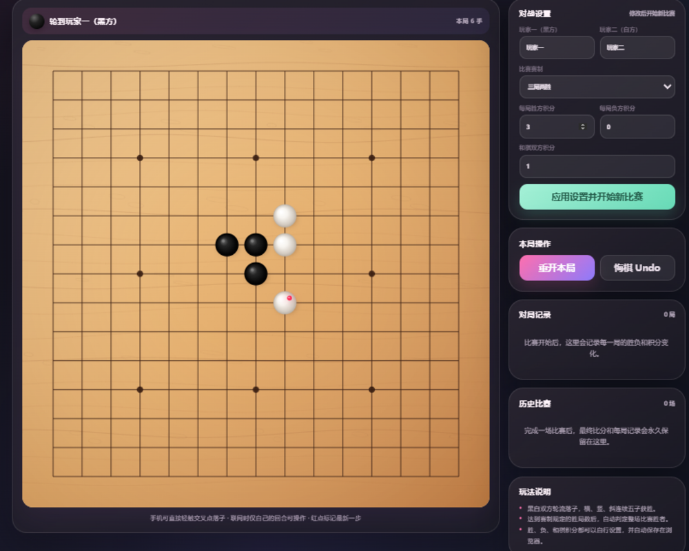The width and height of the screenshot is (689, 551).
Task: Place a stone on the top-left star point
Action: 140,158
